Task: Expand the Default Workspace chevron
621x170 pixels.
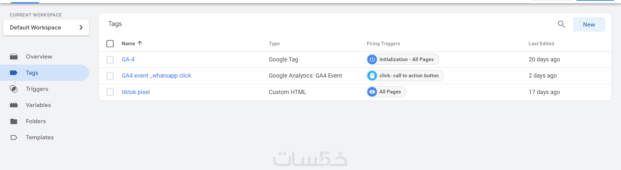Action: [81, 27]
